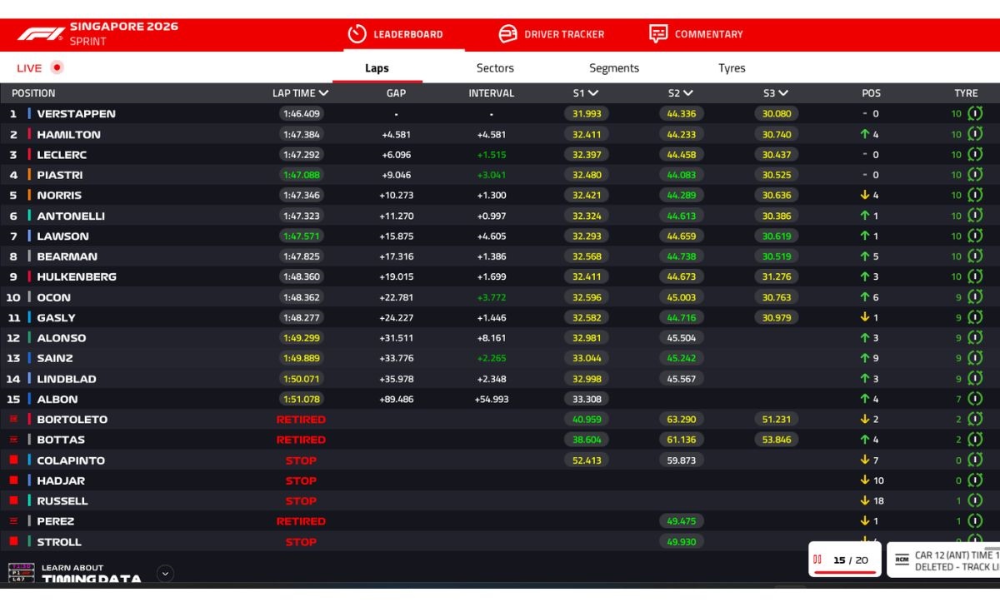Image resolution: width=1000 pixels, height=607 pixels.
Task: Click the lap 15 / 20 progress indicator
Action: pyautogui.click(x=845, y=560)
